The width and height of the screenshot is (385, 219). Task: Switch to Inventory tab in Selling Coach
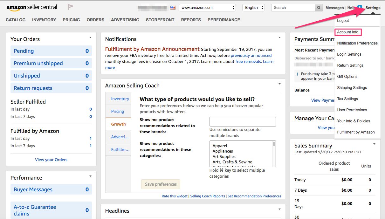(118, 99)
